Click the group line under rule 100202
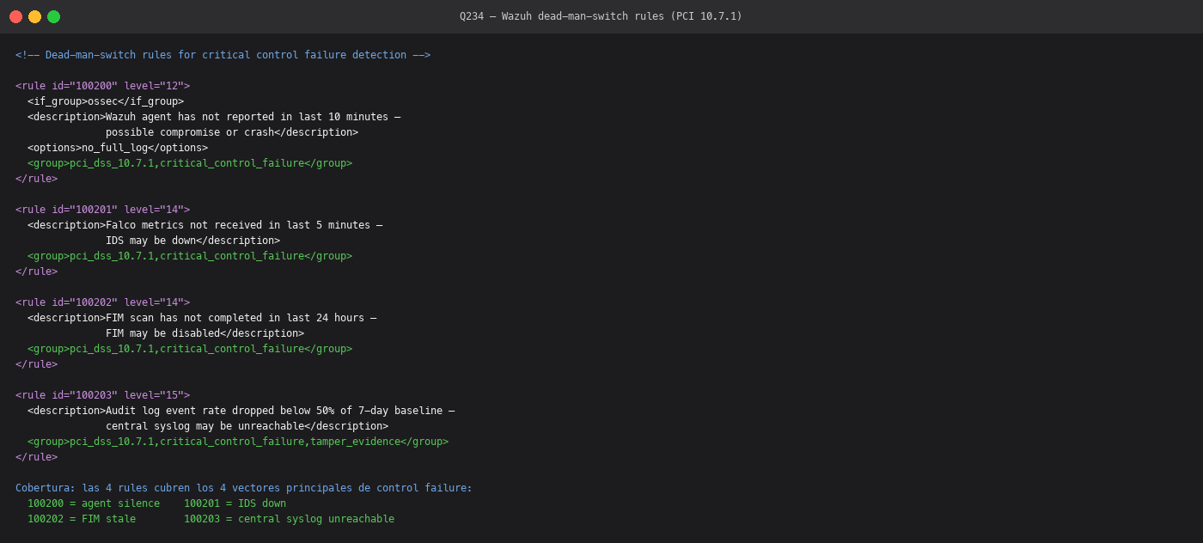This screenshot has width=1203, height=543. point(190,349)
